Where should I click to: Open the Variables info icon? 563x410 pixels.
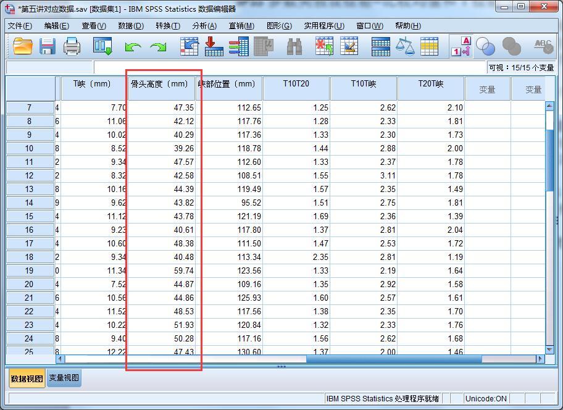click(238, 46)
